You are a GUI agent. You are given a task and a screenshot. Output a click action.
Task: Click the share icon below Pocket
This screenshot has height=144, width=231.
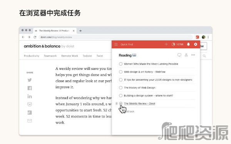click(x=30, y=113)
